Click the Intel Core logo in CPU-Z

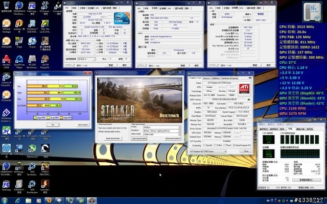(122, 18)
